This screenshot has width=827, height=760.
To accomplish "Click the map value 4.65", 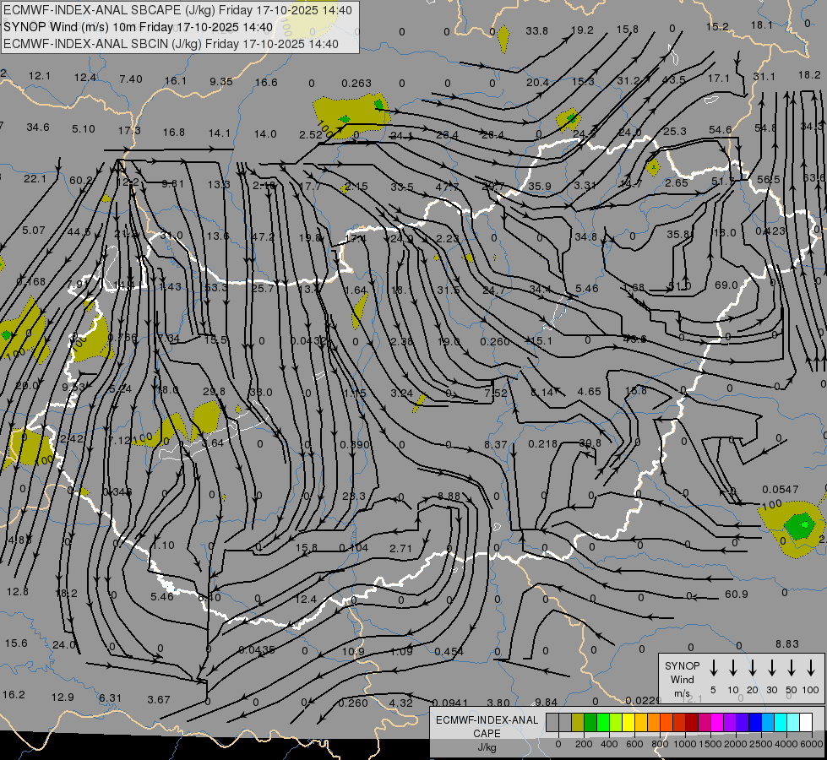I will coord(589,391).
